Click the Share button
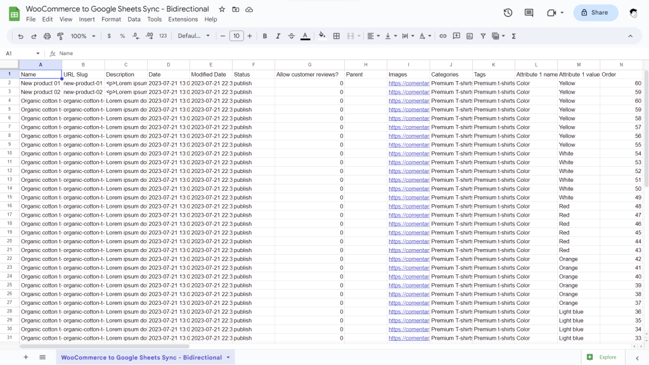This screenshot has width=649, height=365. pos(594,12)
